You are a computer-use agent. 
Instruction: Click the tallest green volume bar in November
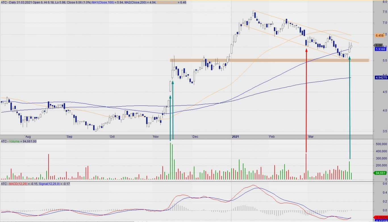point(170,161)
